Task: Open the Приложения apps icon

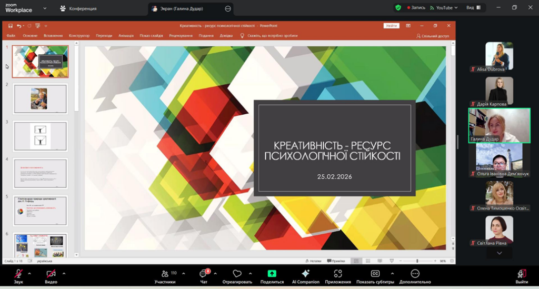Action: tap(338, 274)
